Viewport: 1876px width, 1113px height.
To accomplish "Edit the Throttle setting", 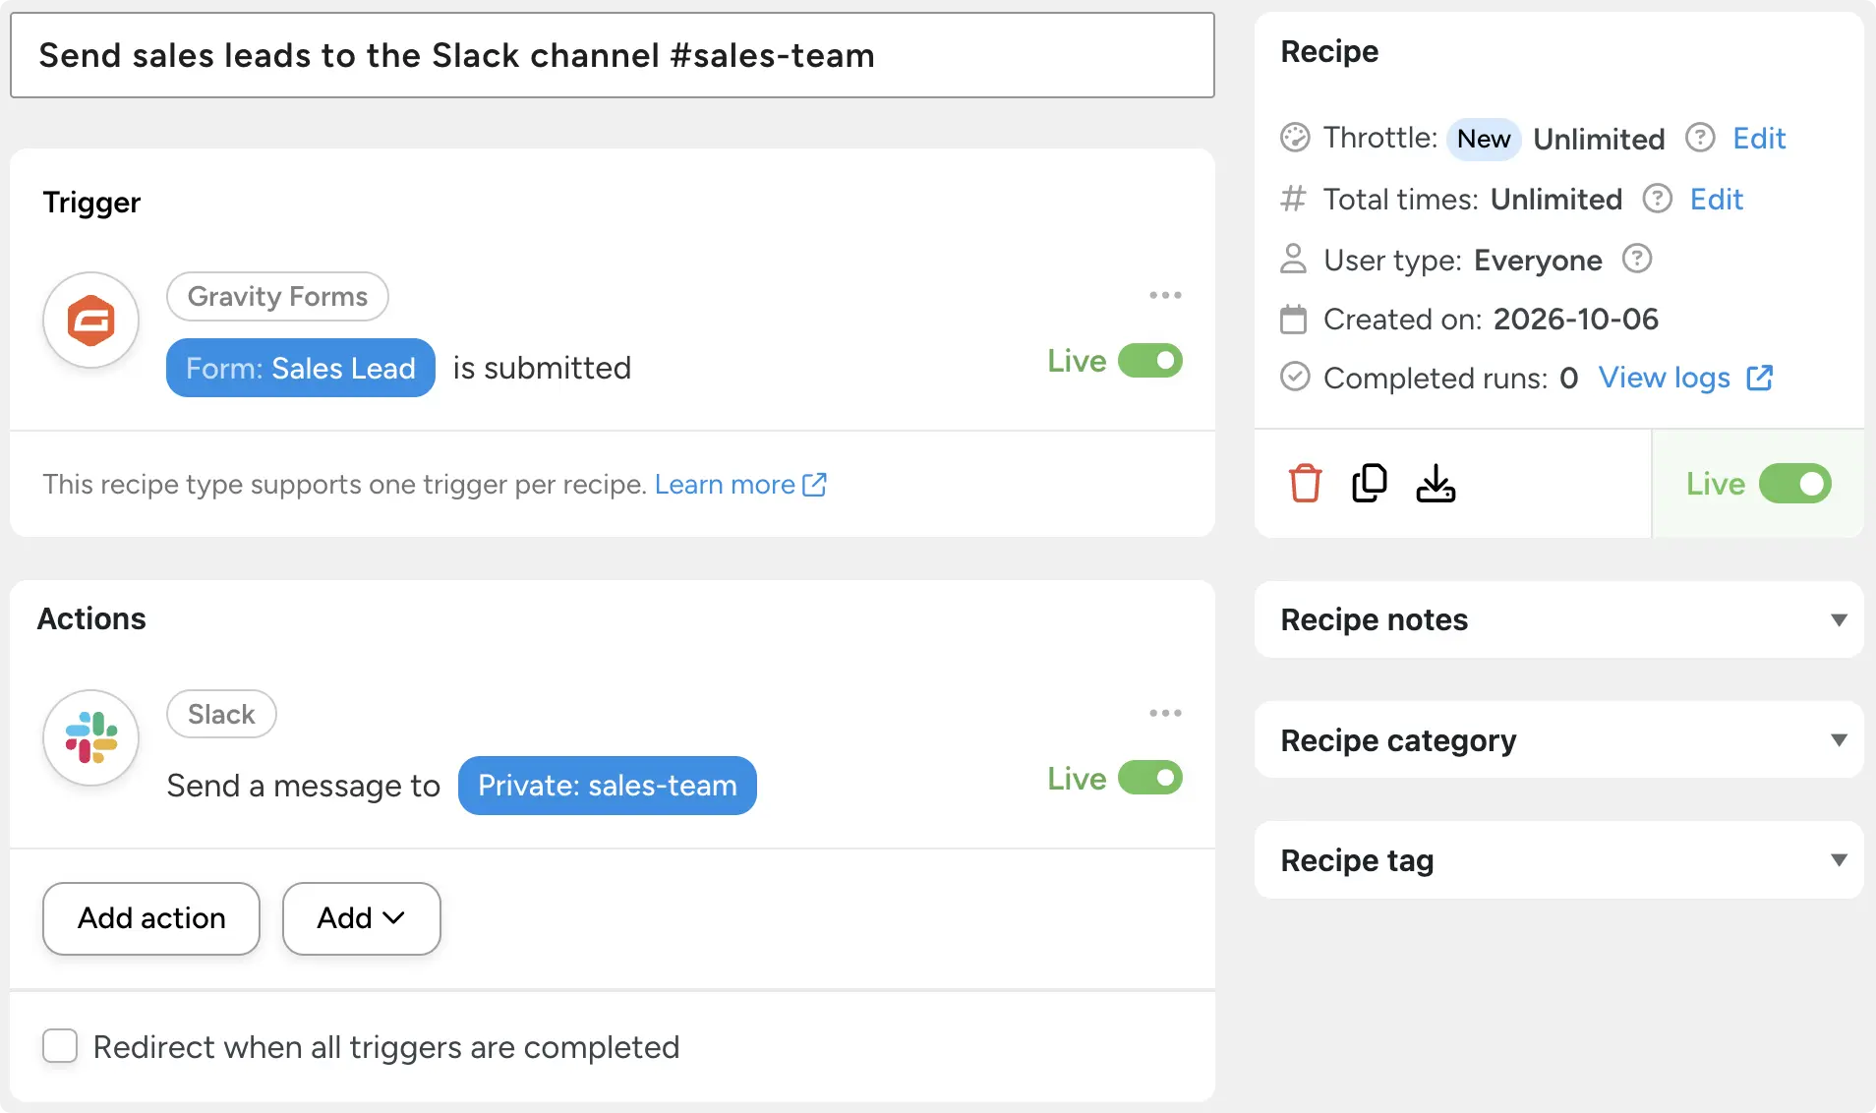I will pyautogui.click(x=1759, y=138).
